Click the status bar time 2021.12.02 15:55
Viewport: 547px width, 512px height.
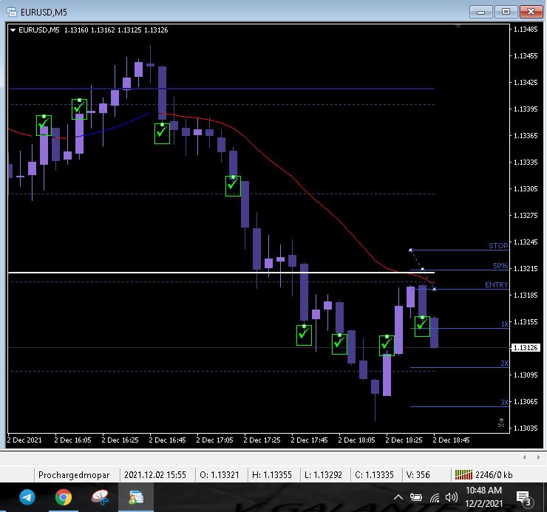[x=155, y=475]
